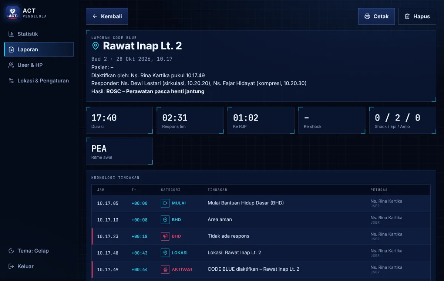Screen dimensions: 444x281
Task: Select Laporan in the sidebar
Action: coord(39,50)
